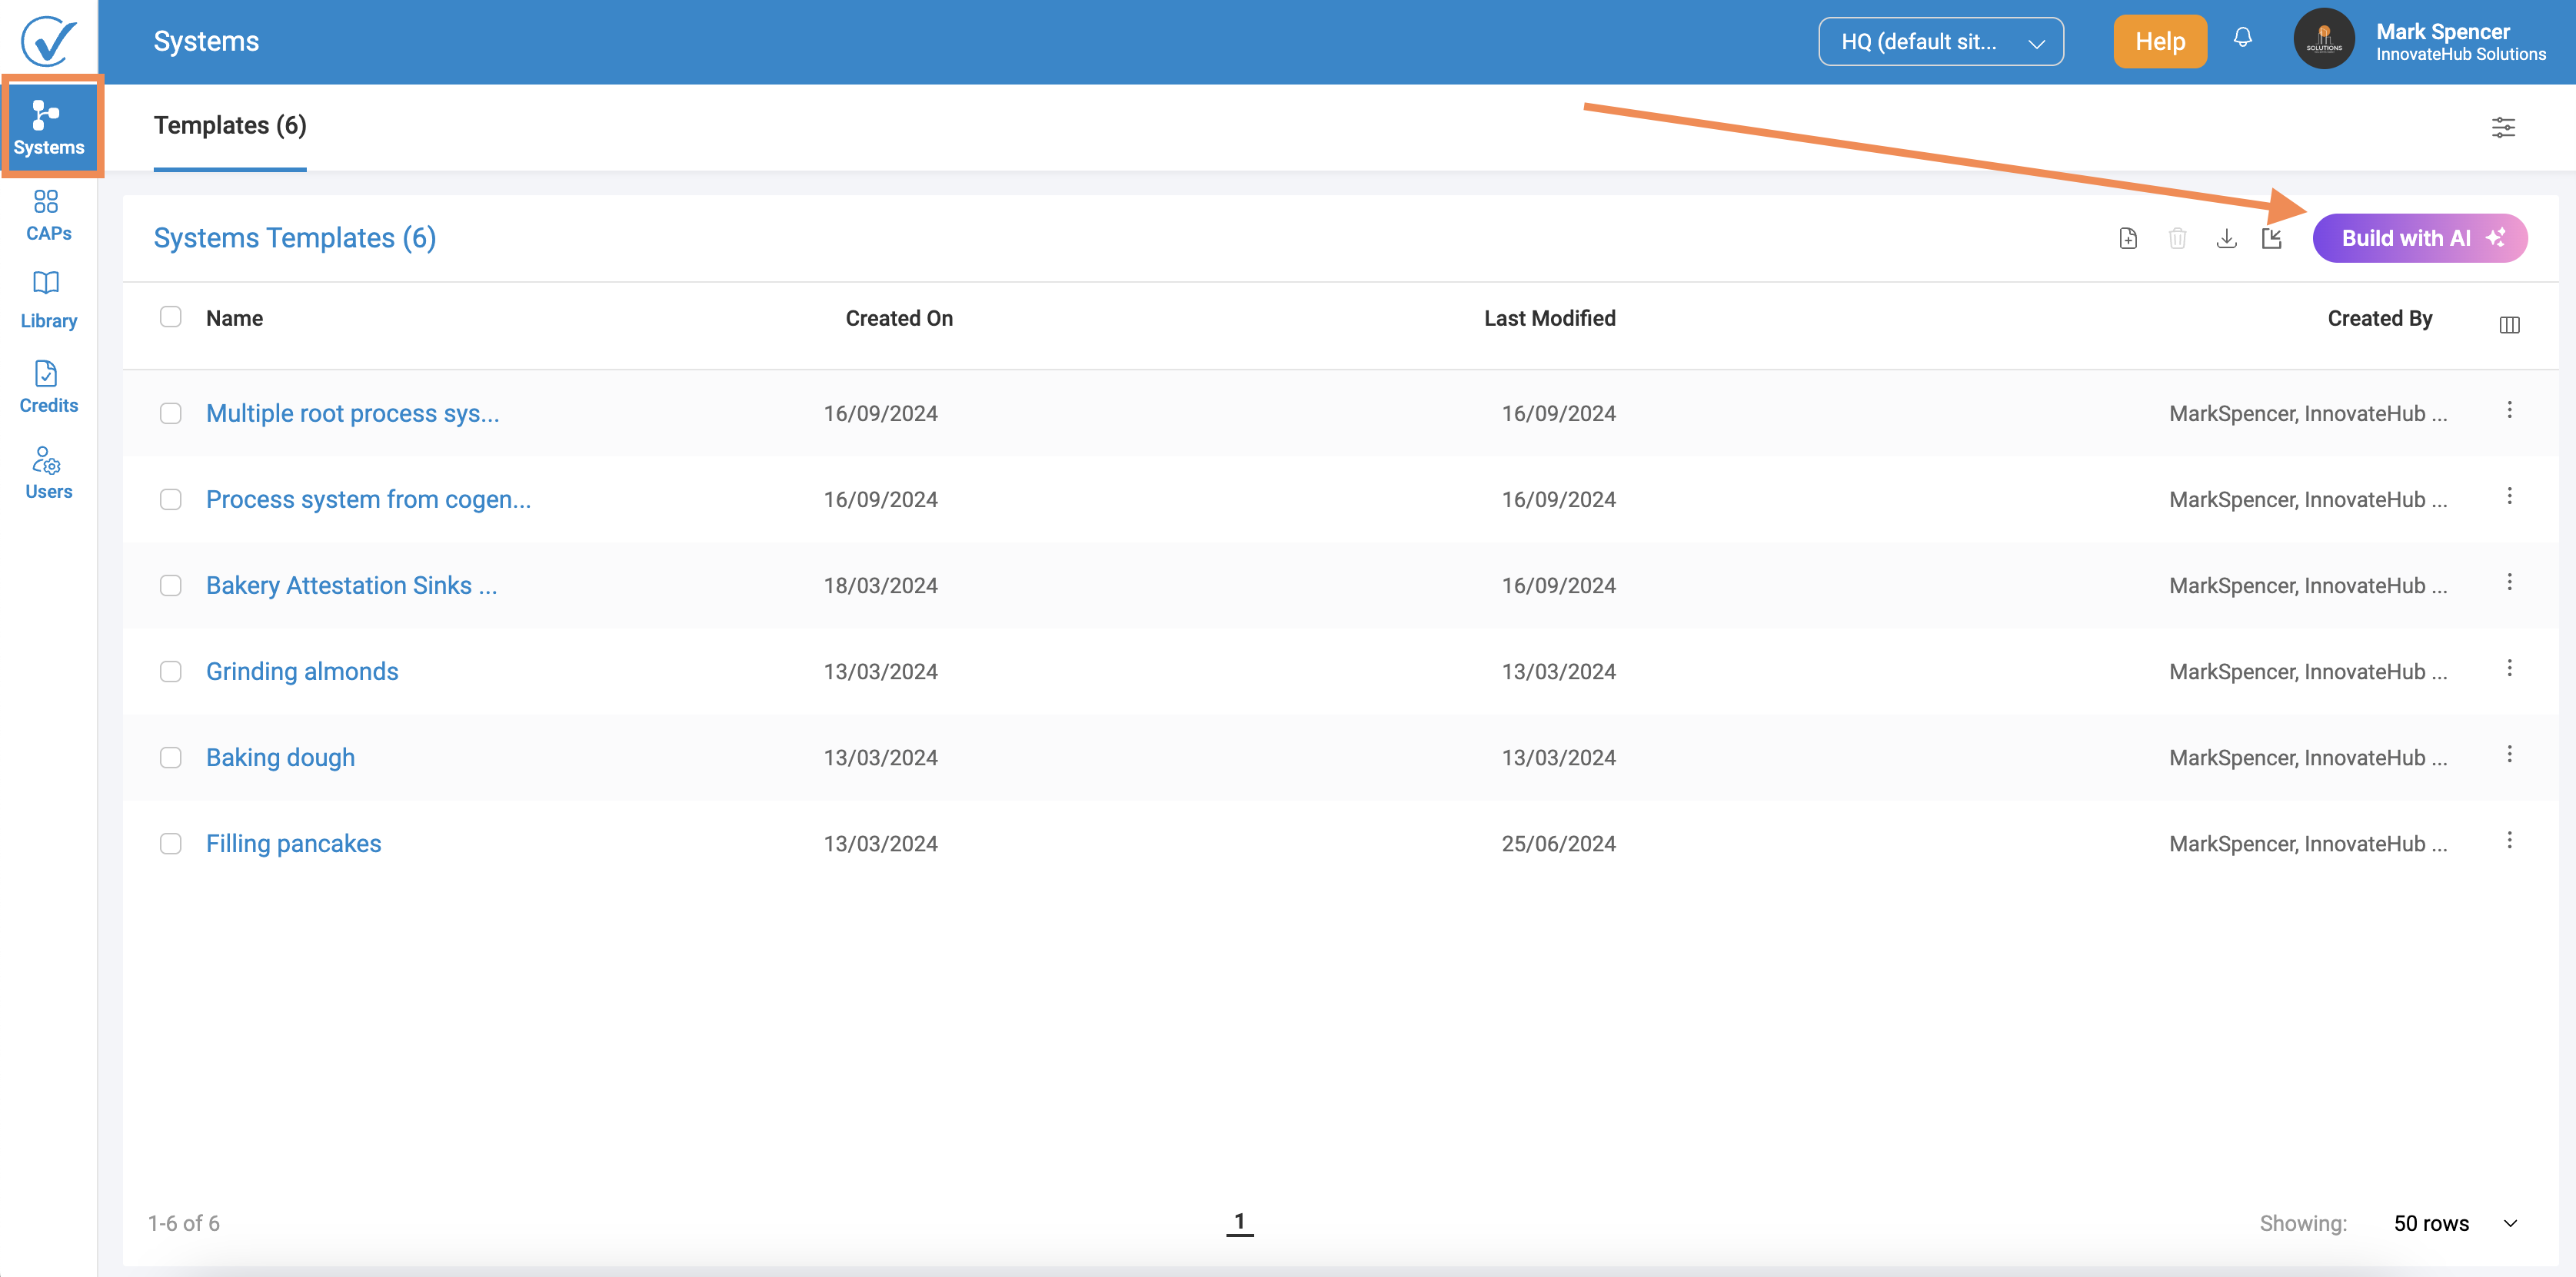Switch to the Templates (6) tab
This screenshot has height=1277, width=2576.
(230, 126)
